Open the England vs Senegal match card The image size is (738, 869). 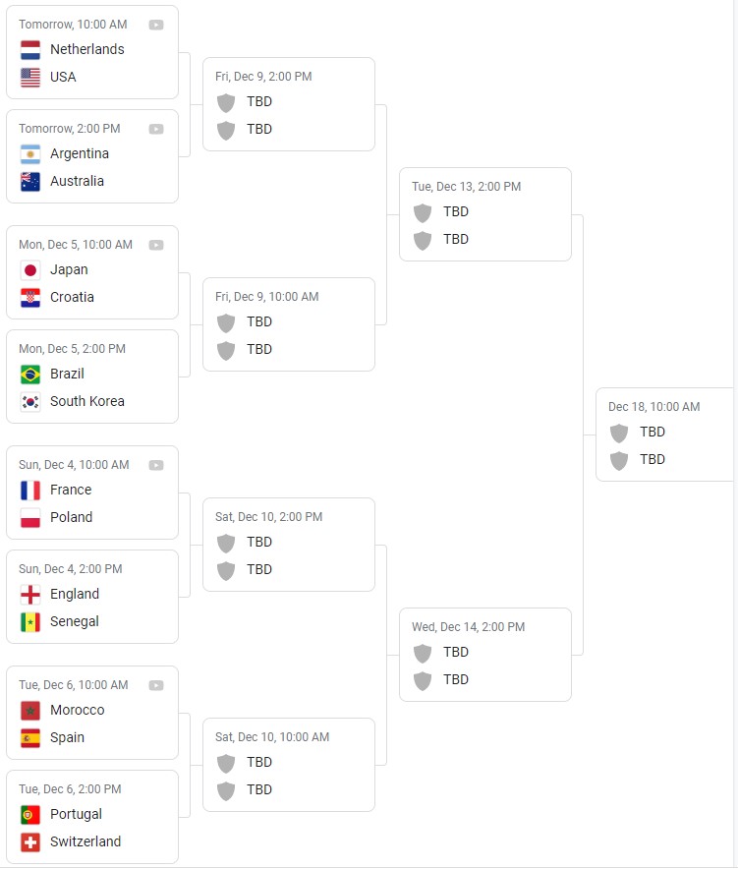(x=92, y=597)
